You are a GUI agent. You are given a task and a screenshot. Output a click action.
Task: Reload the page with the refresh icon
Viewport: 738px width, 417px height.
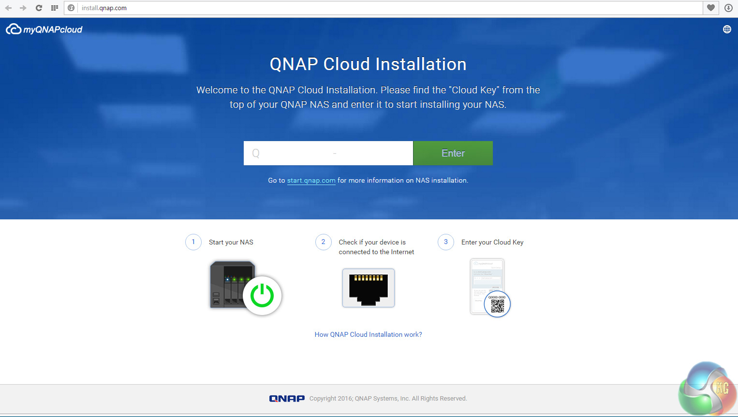click(x=39, y=8)
